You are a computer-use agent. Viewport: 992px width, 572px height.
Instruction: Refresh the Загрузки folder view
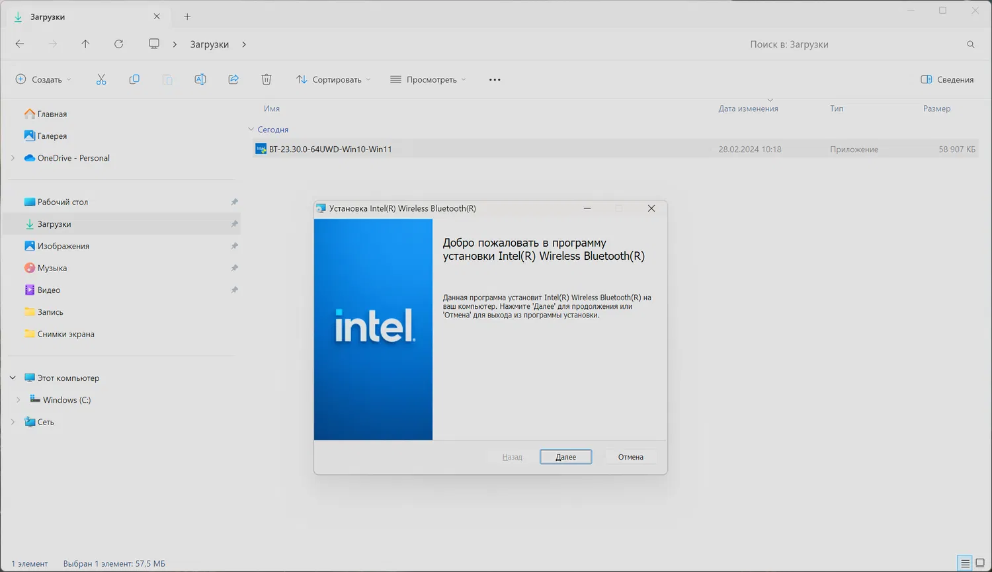(119, 44)
